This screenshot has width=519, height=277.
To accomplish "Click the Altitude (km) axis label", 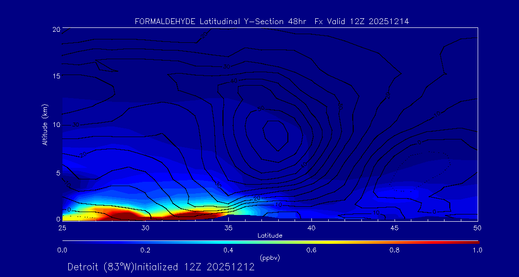I will pos(45,124).
